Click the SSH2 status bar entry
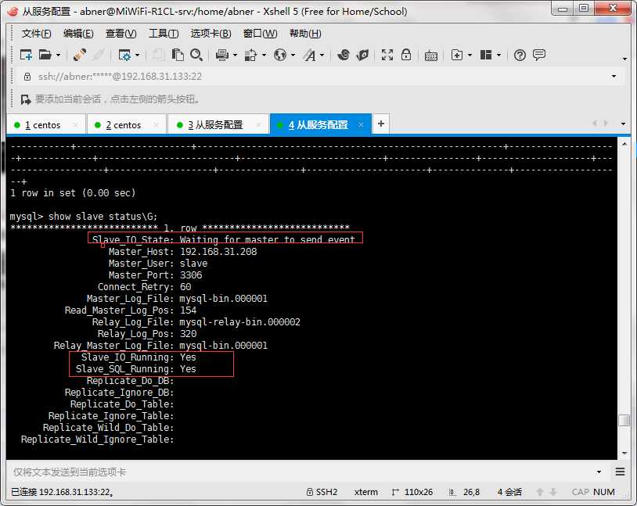Screen dimensions: 637x506 tap(322, 492)
